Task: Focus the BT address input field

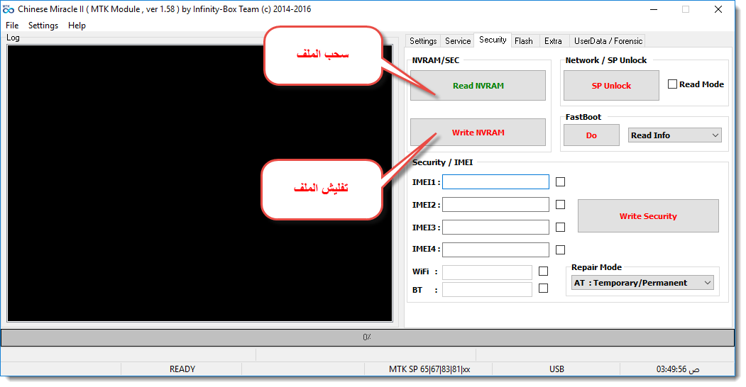Action: 487,290
